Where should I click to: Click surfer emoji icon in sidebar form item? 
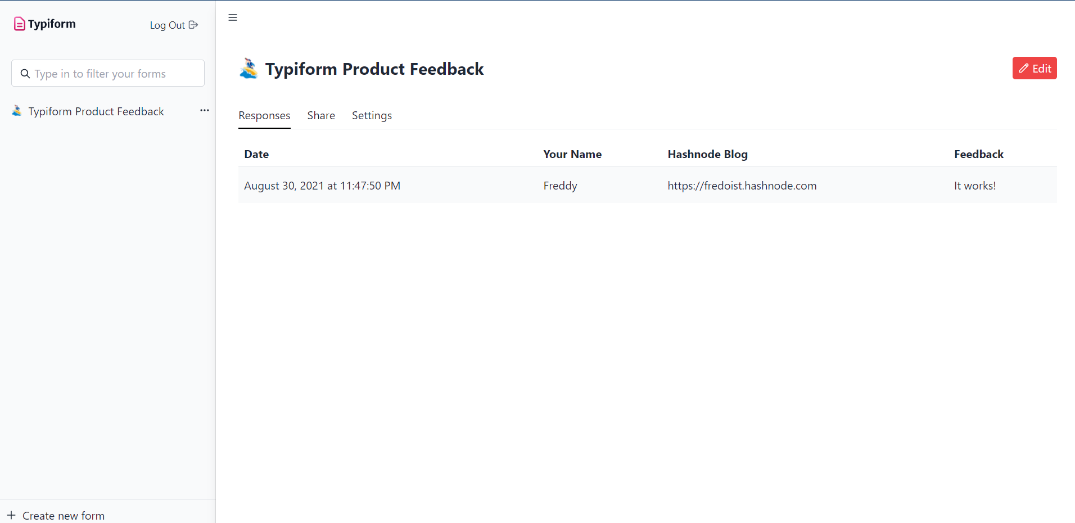(x=17, y=111)
